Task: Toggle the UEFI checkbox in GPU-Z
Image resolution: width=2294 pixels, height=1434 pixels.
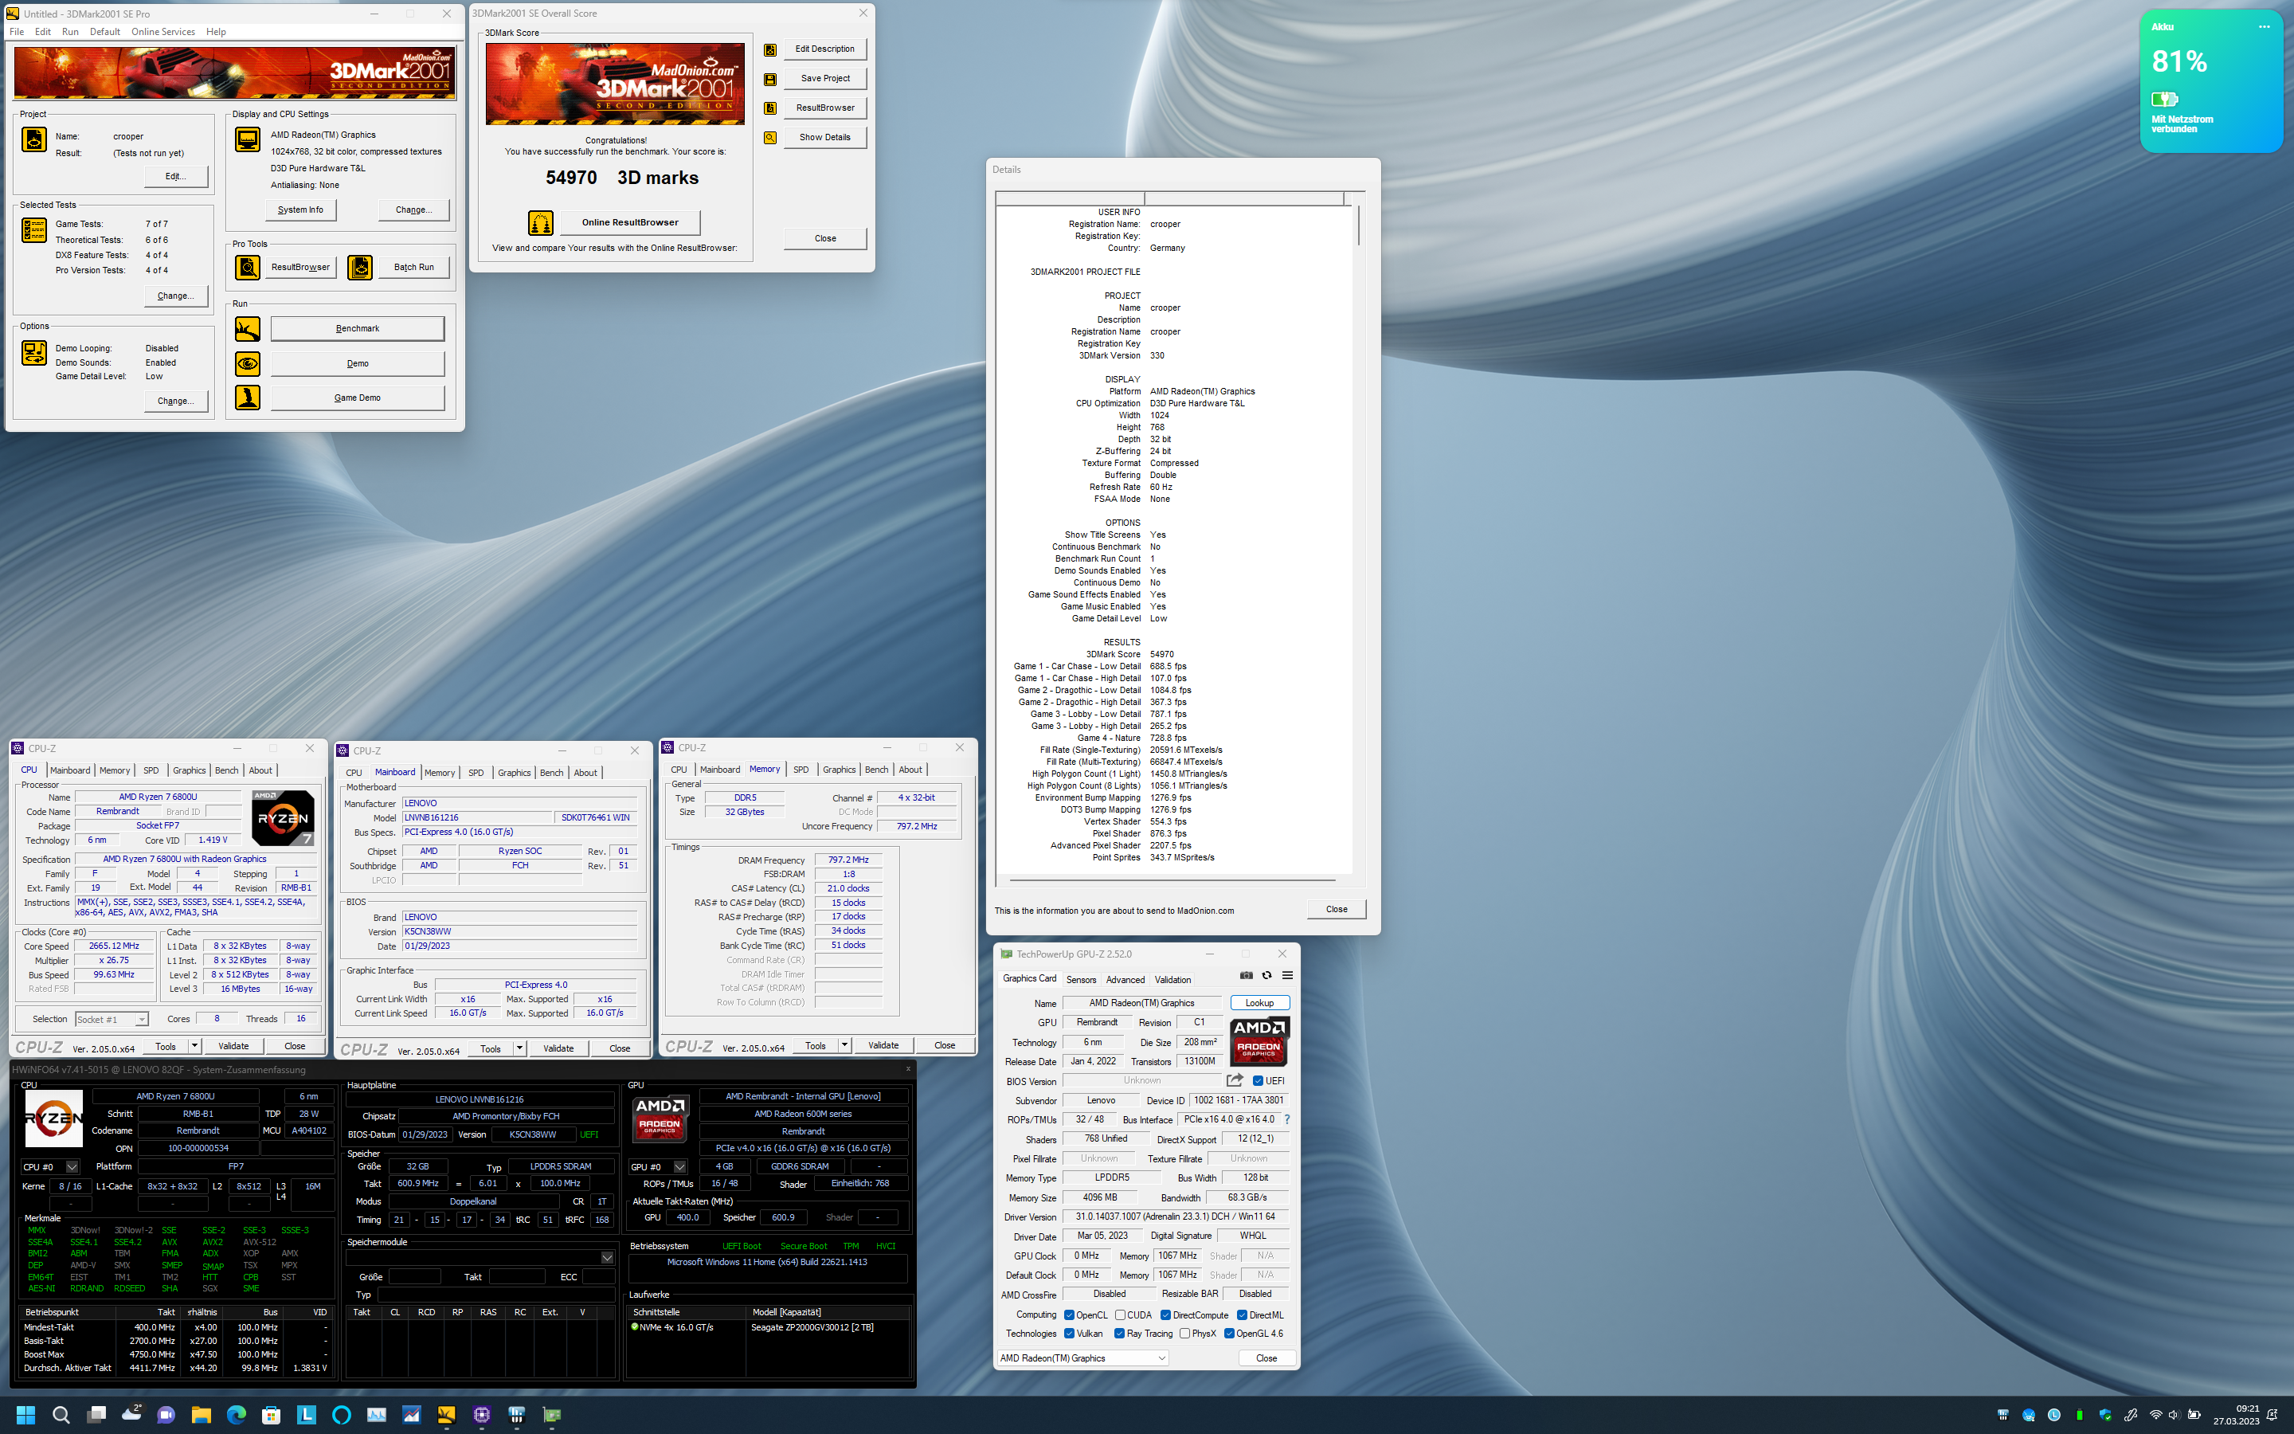Action: pos(1258,1080)
